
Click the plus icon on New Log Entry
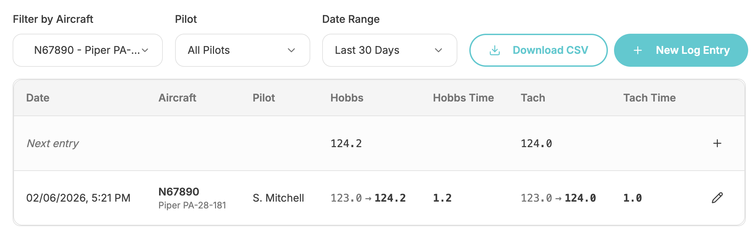click(638, 50)
